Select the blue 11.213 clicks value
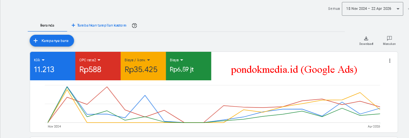The width and height of the screenshot is (409, 138). point(44,69)
